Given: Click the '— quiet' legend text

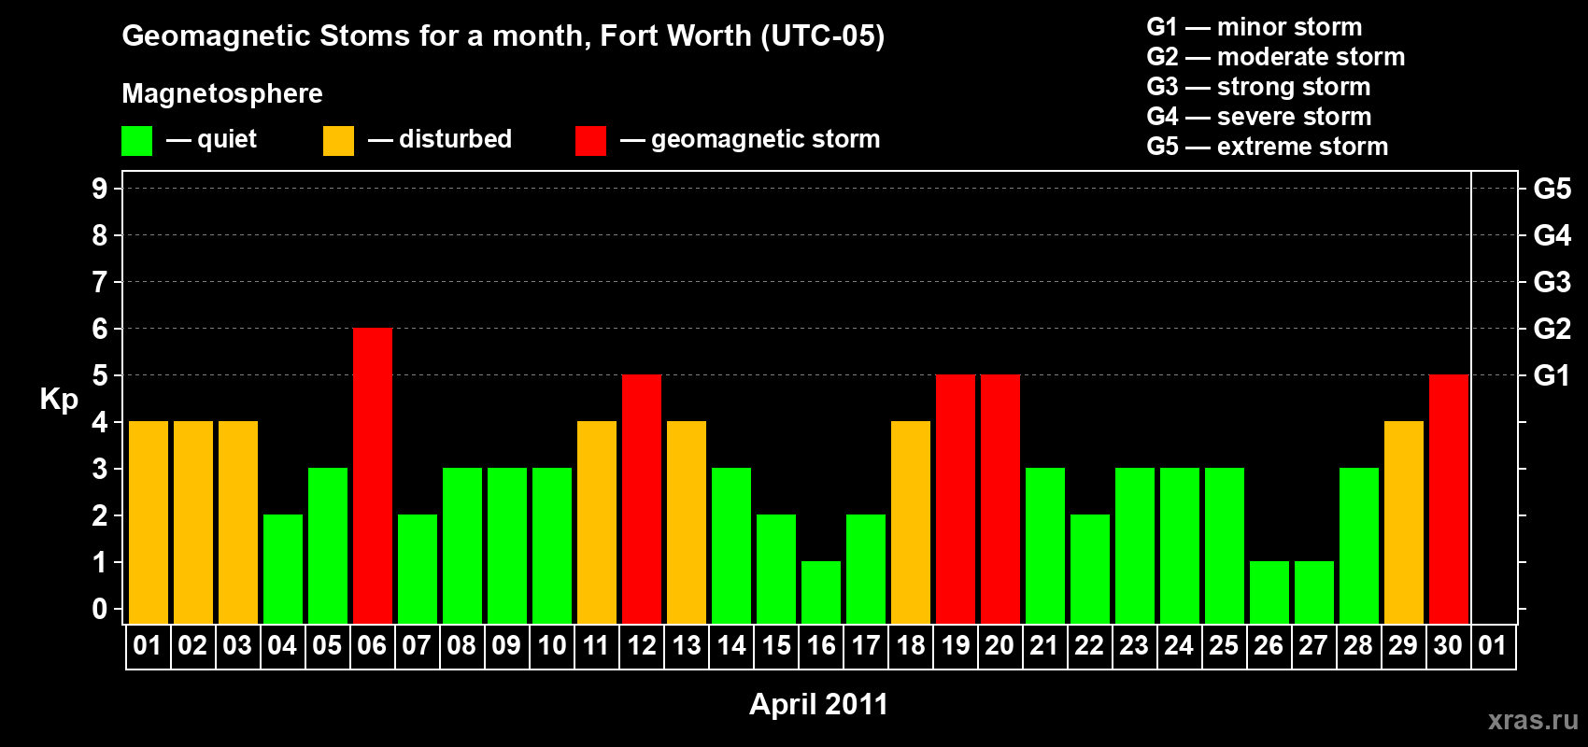Looking at the screenshot, I should 211,139.
